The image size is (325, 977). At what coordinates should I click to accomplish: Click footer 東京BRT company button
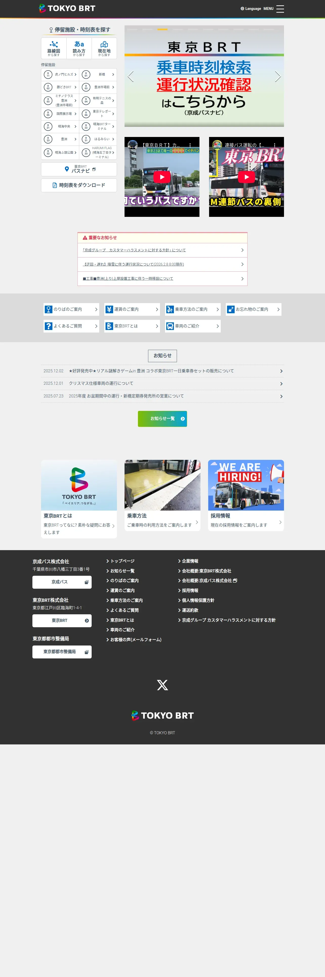(62, 621)
